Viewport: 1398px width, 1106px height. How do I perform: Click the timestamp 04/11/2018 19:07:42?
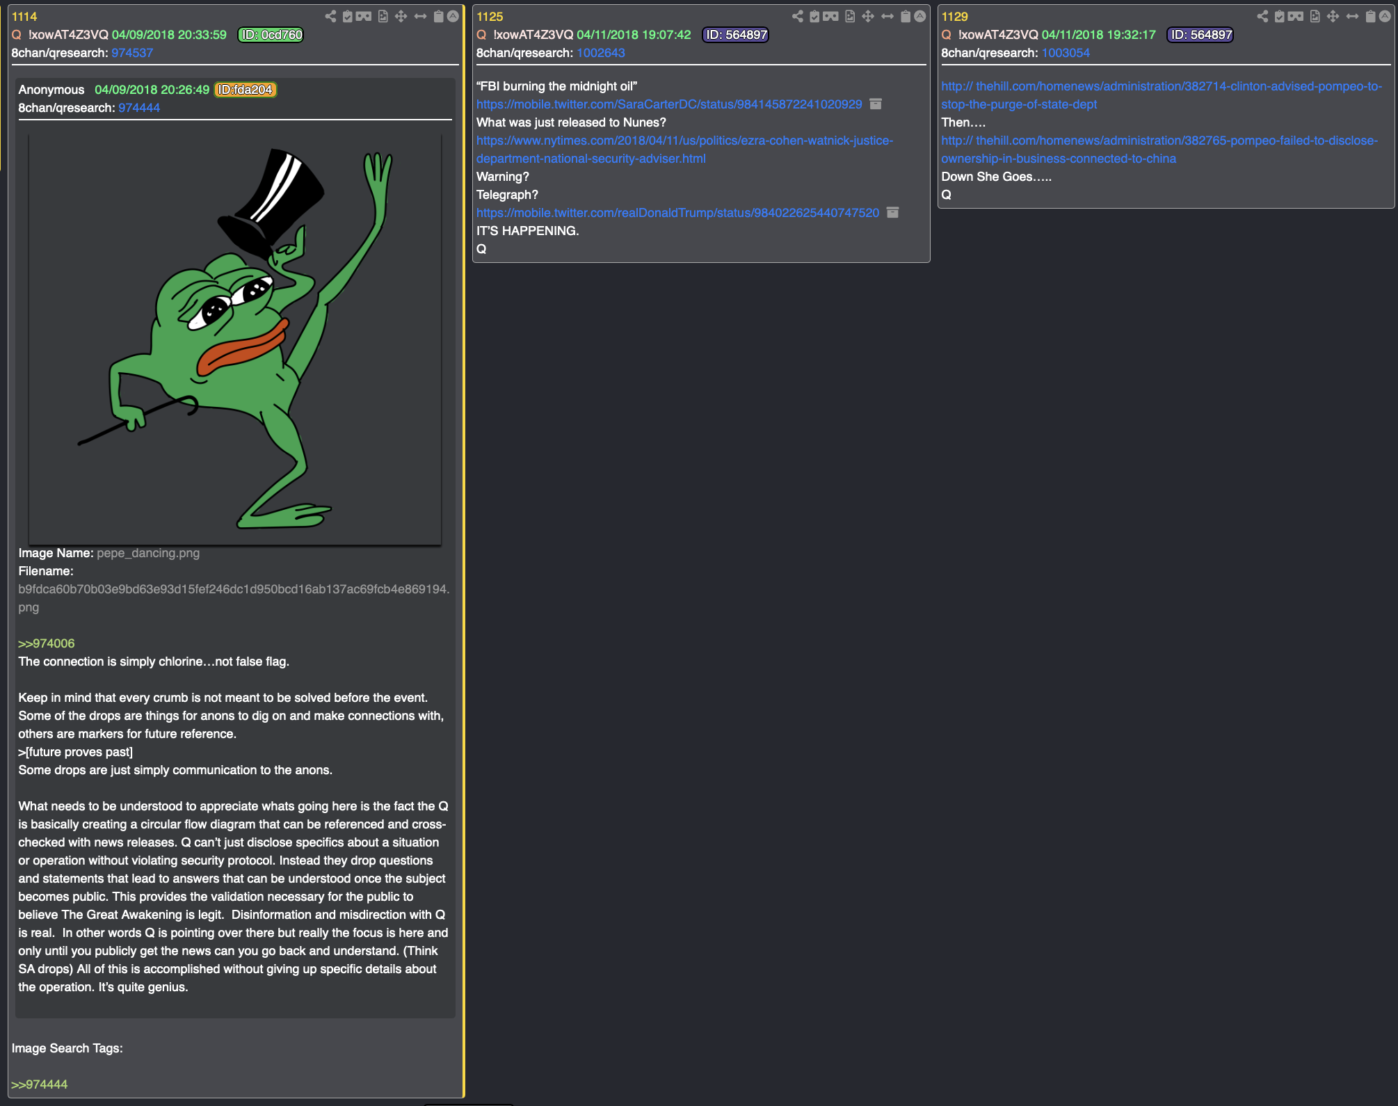pyautogui.click(x=634, y=35)
